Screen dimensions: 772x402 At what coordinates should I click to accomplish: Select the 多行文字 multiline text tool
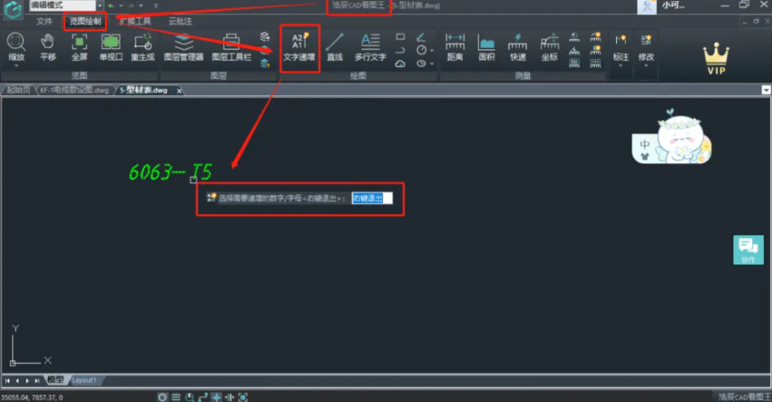coord(369,46)
